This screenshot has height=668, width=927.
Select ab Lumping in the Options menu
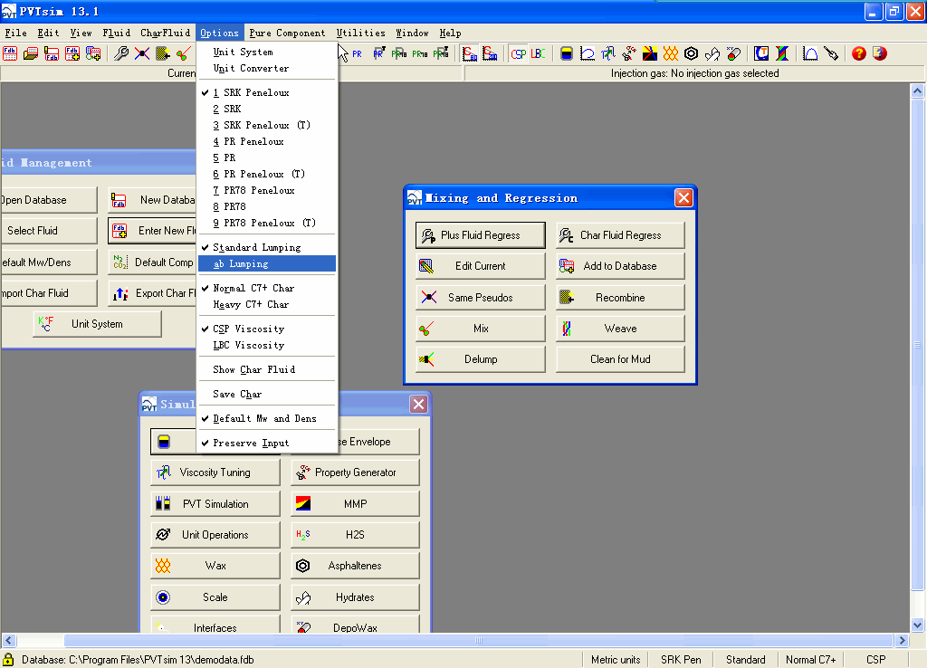(267, 264)
